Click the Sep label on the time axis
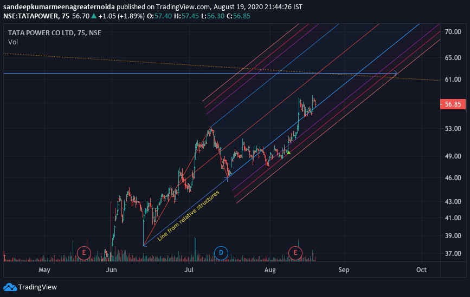This screenshot has height=297, width=470. click(344, 270)
